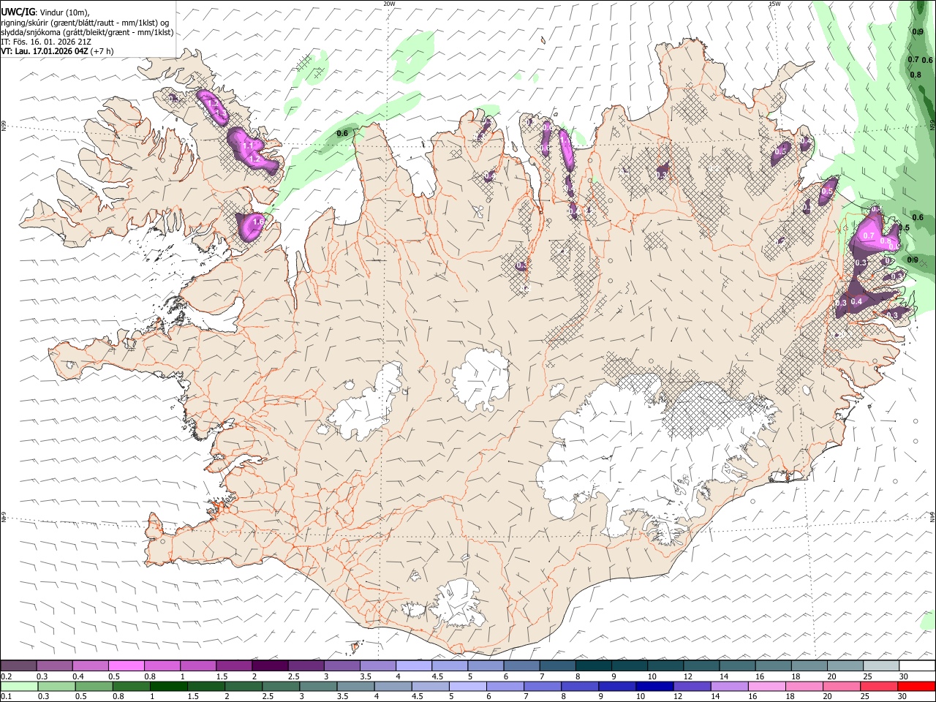
Task: Click the light pink 16–18 swatch in bottom legend
Action: coord(767,686)
